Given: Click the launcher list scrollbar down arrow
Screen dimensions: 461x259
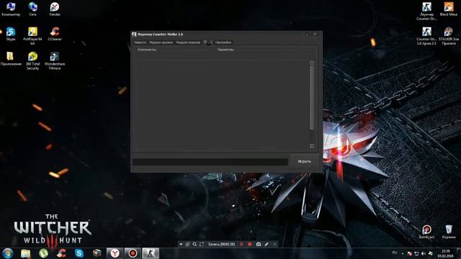Looking at the screenshot, I should pyautogui.click(x=312, y=146).
